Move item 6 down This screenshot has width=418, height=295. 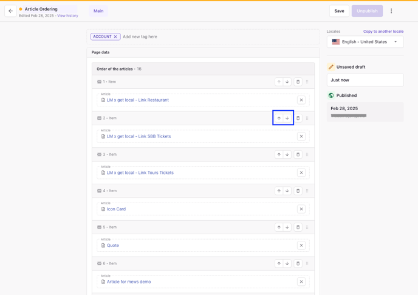[287, 263]
